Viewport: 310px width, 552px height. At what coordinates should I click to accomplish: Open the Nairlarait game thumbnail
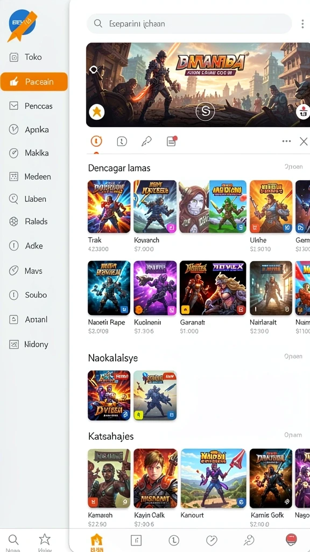coord(271,288)
